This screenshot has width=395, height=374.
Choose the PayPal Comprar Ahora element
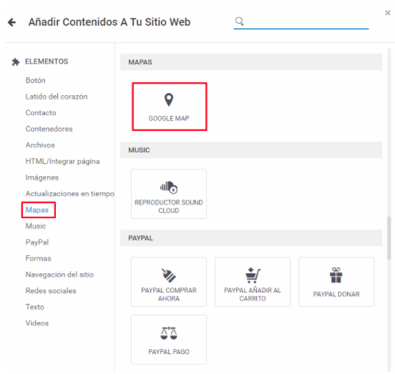pyautogui.click(x=169, y=282)
